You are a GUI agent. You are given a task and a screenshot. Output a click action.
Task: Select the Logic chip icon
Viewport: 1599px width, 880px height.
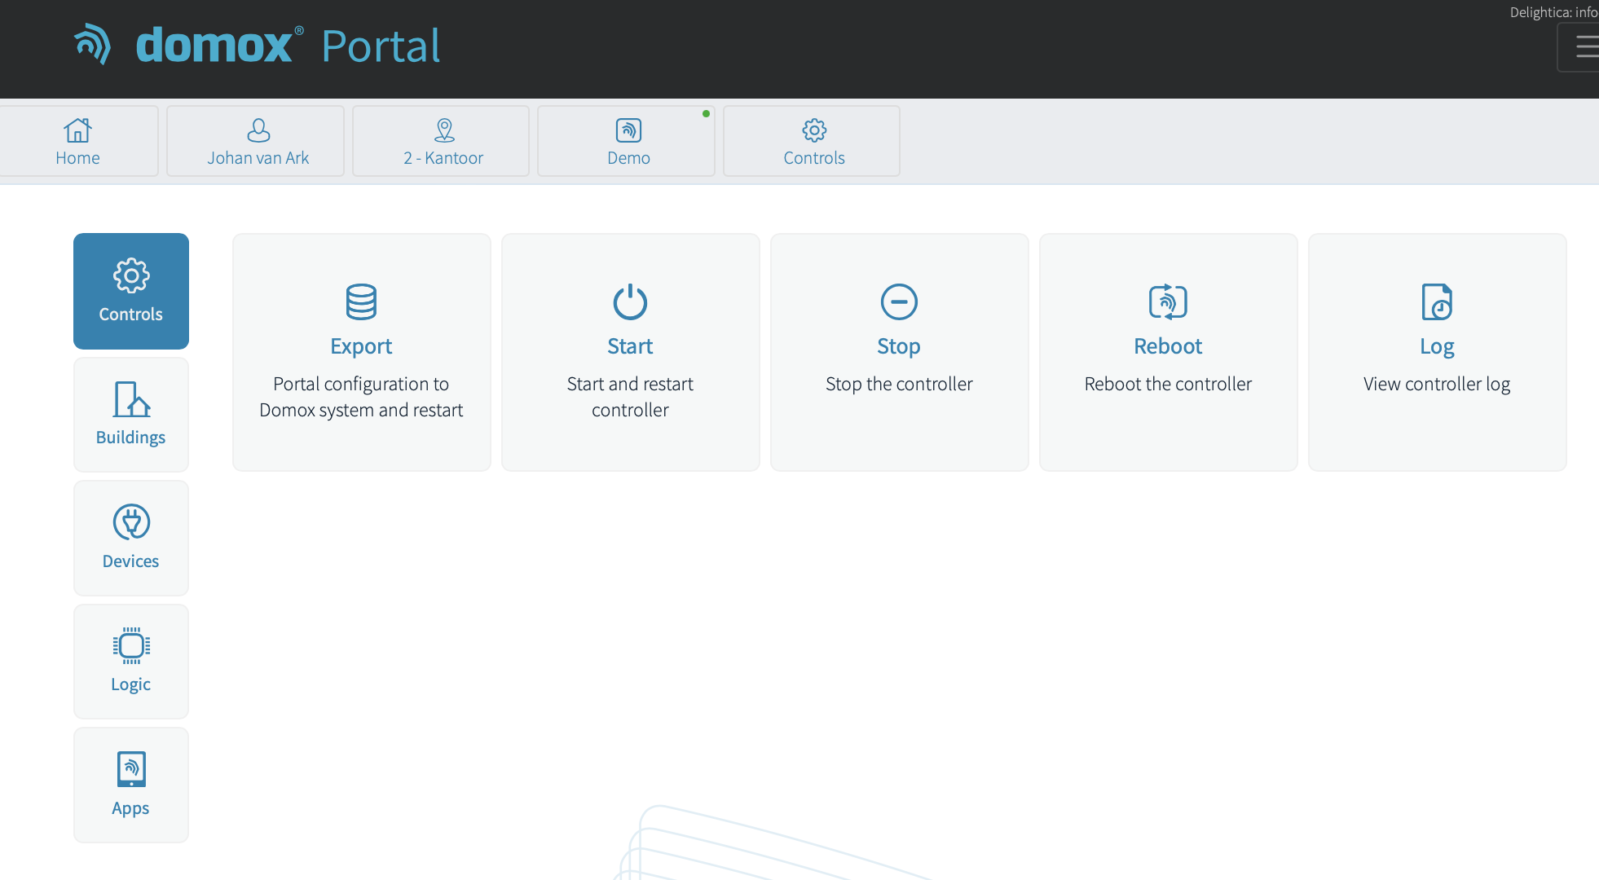(131, 645)
